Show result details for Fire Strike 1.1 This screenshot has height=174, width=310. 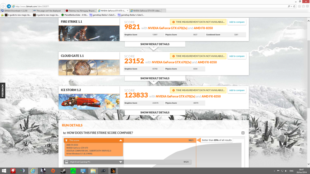(155, 44)
